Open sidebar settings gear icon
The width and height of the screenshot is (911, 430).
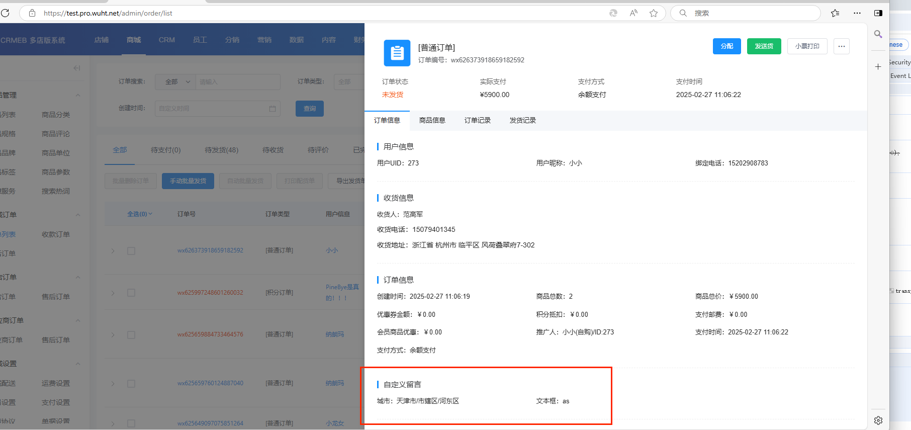click(878, 420)
